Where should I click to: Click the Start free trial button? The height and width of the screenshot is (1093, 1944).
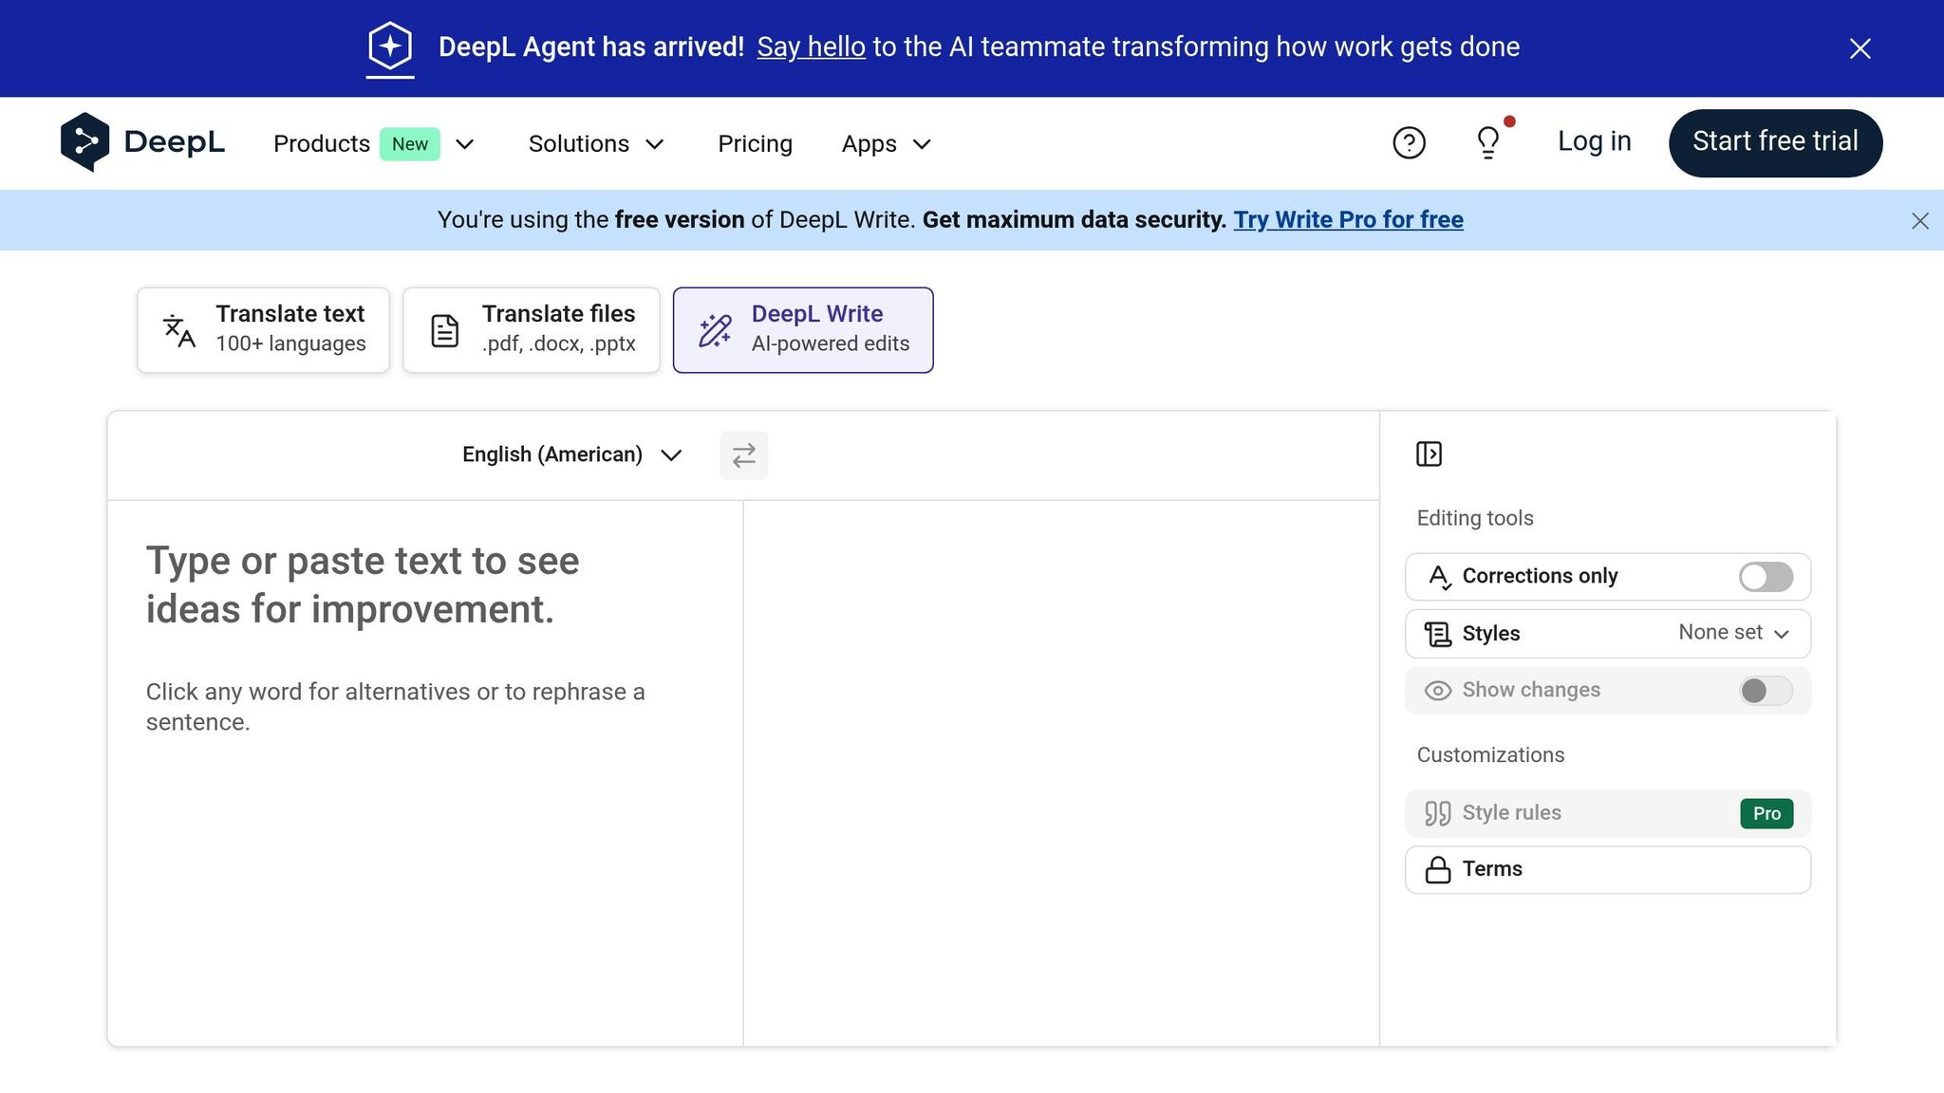pyautogui.click(x=1774, y=142)
